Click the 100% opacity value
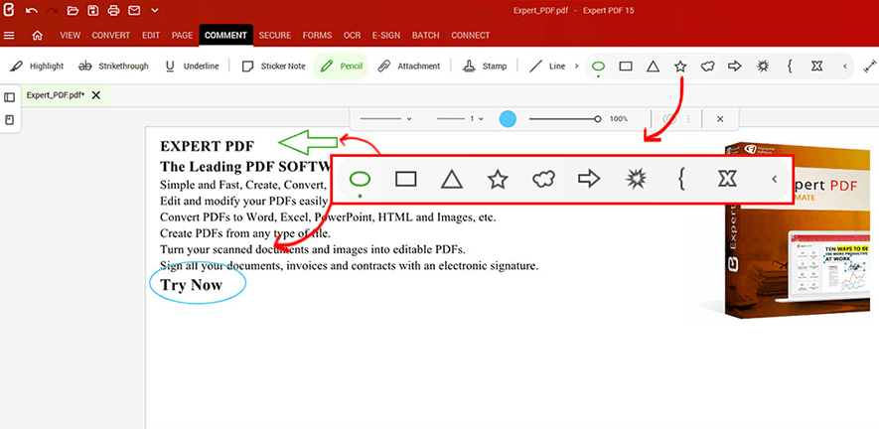879x429 pixels. coord(619,119)
